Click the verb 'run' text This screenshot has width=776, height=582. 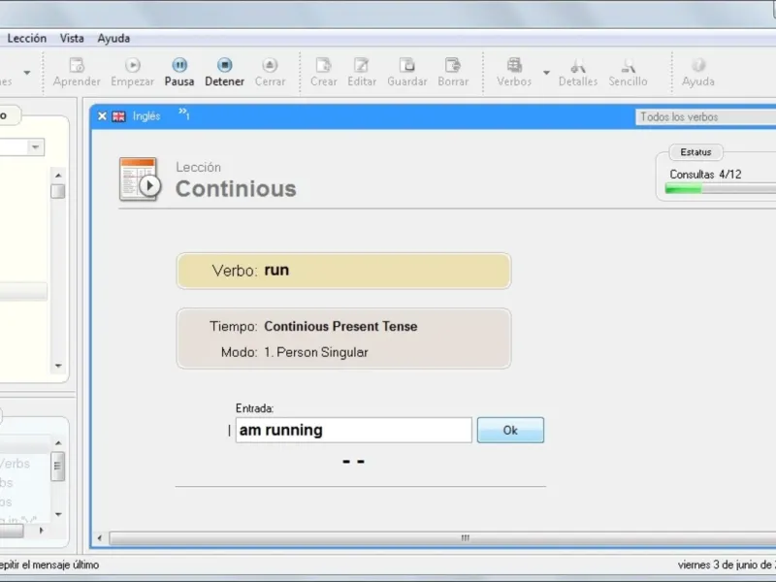click(276, 271)
